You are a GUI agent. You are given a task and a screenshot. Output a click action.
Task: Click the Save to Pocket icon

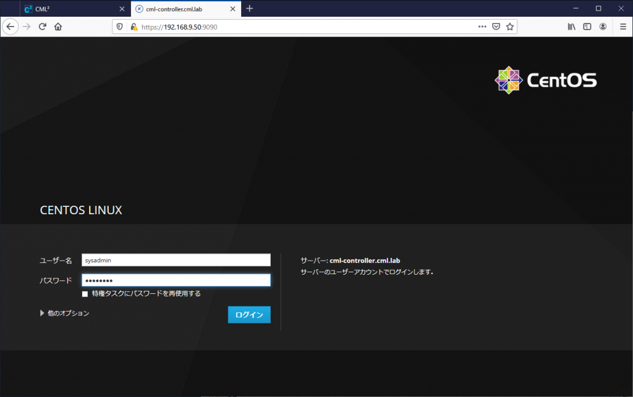click(x=496, y=27)
